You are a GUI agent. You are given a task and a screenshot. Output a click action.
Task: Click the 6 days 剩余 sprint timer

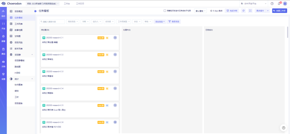tap(216, 11)
